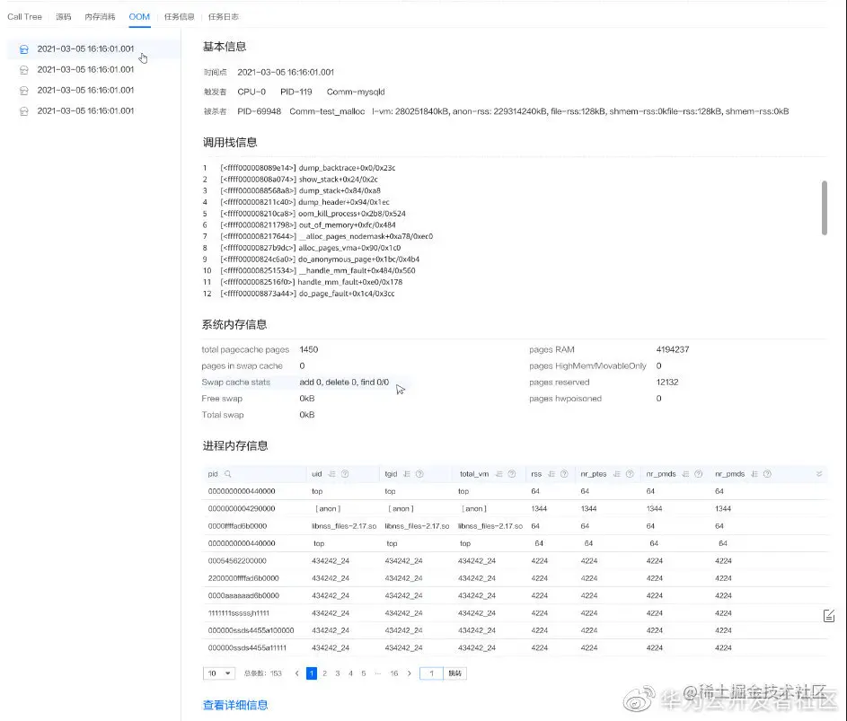Click the filter icon on the rss column
The image size is (847, 721).
(565, 473)
